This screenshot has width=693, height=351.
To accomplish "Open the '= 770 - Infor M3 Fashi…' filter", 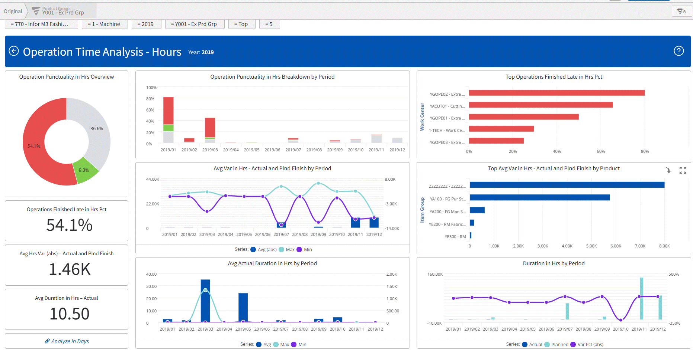I will [41, 24].
